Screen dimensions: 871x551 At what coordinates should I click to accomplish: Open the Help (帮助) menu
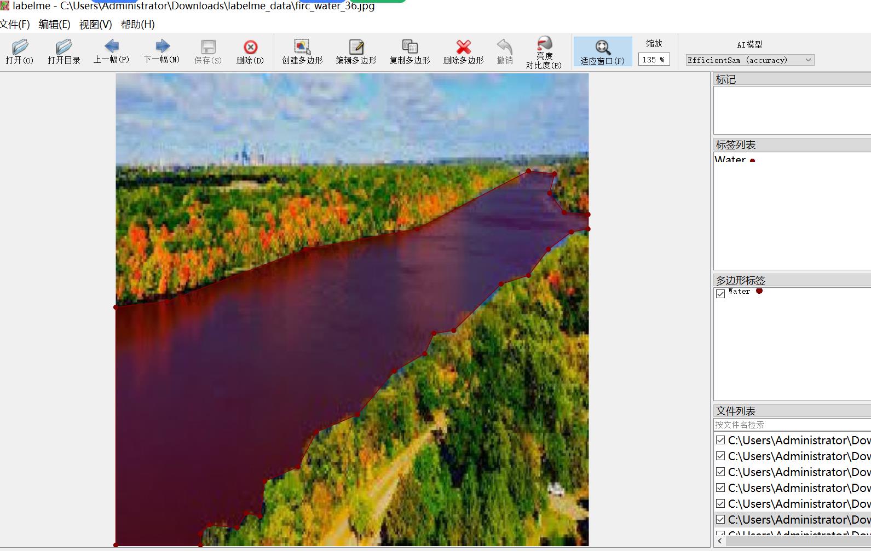[137, 25]
